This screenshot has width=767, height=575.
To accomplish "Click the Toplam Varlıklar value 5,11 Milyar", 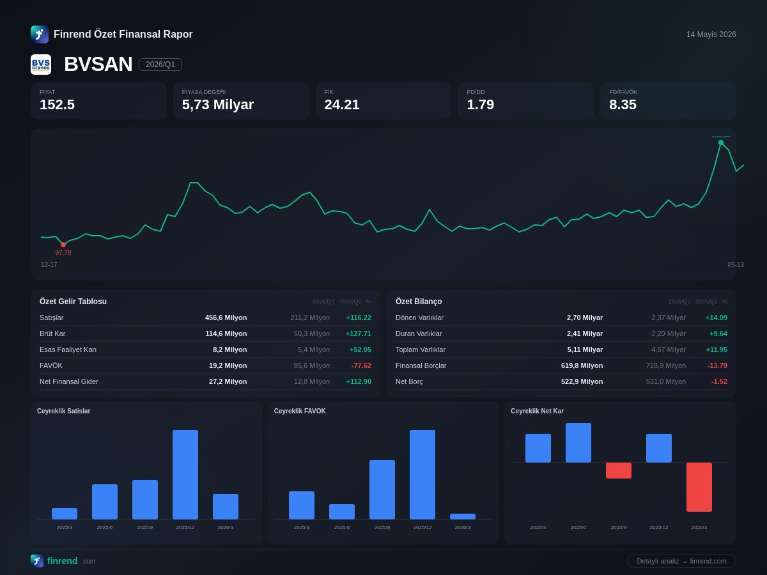I will click(x=585, y=349).
